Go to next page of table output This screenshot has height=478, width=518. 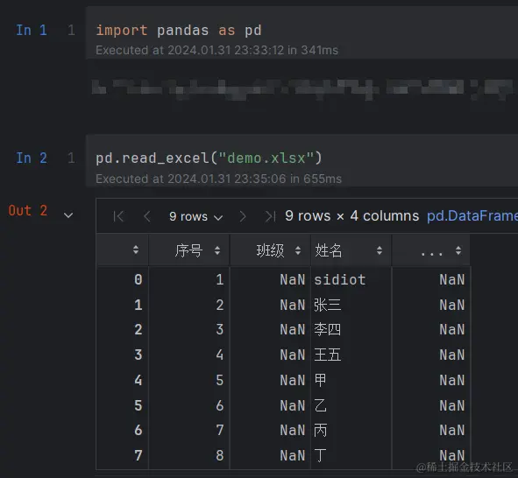click(x=243, y=216)
